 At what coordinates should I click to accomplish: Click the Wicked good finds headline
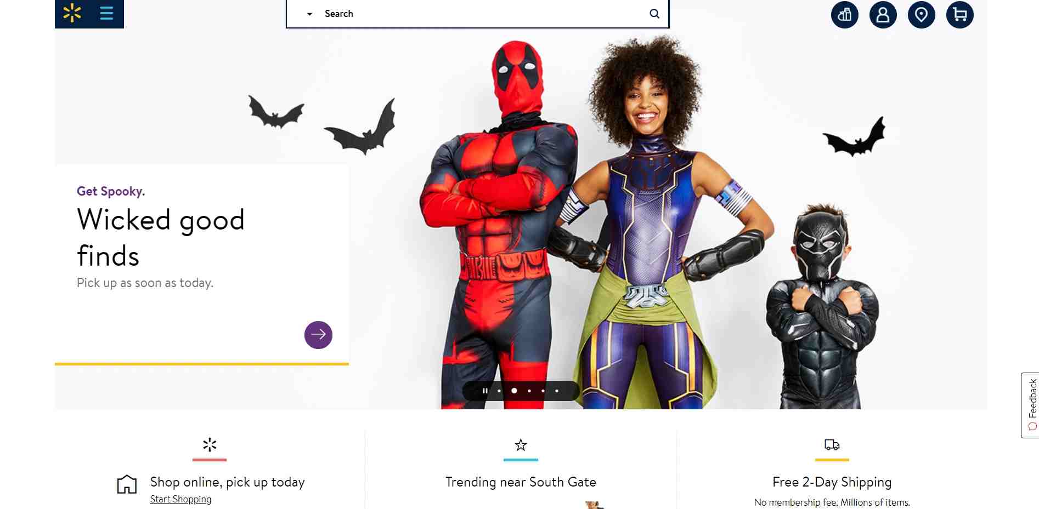click(161, 237)
